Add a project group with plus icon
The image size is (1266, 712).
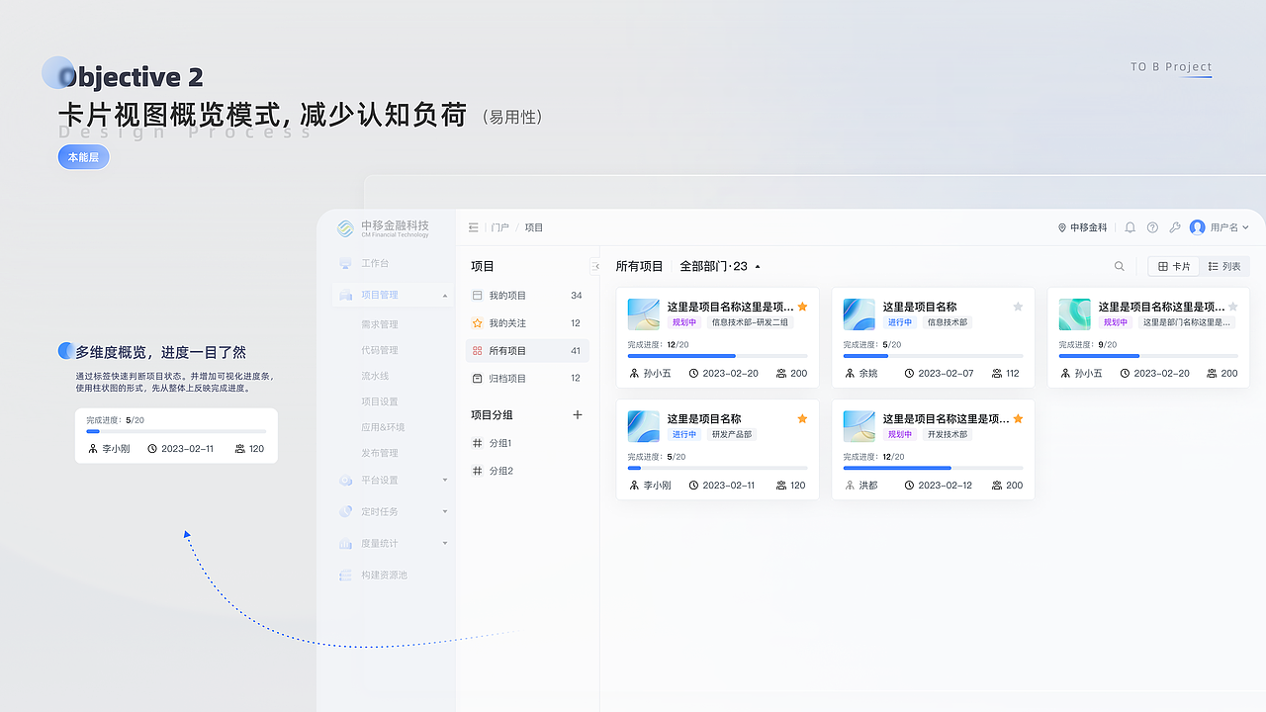click(578, 415)
